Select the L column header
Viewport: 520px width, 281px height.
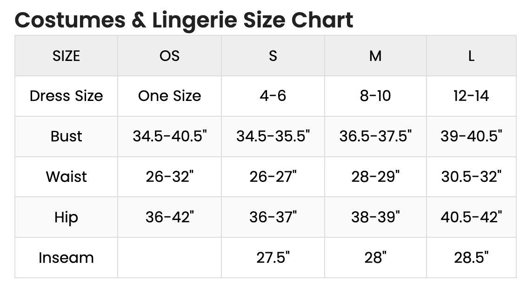click(x=471, y=56)
